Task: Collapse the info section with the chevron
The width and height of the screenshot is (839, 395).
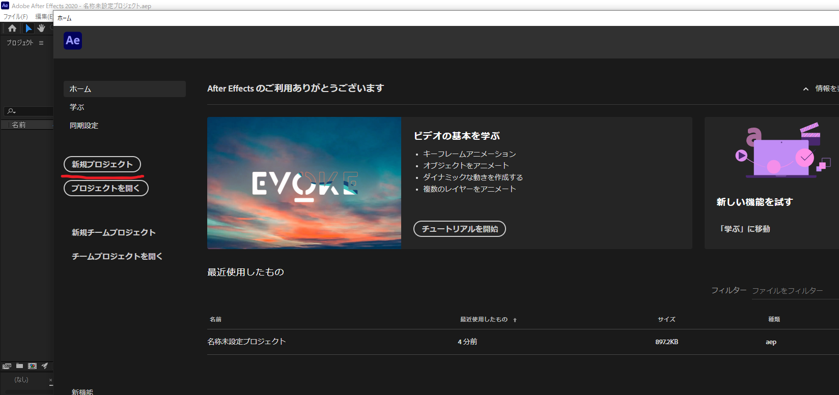Action: pos(806,89)
